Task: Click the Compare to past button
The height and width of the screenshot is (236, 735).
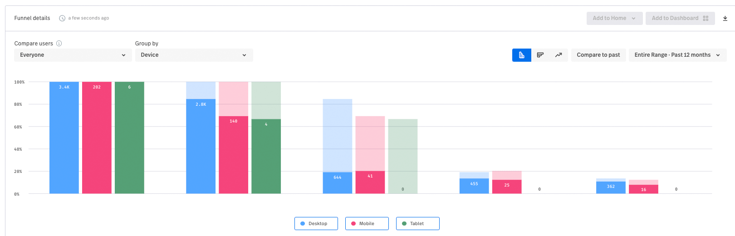Action: [598, 55]
